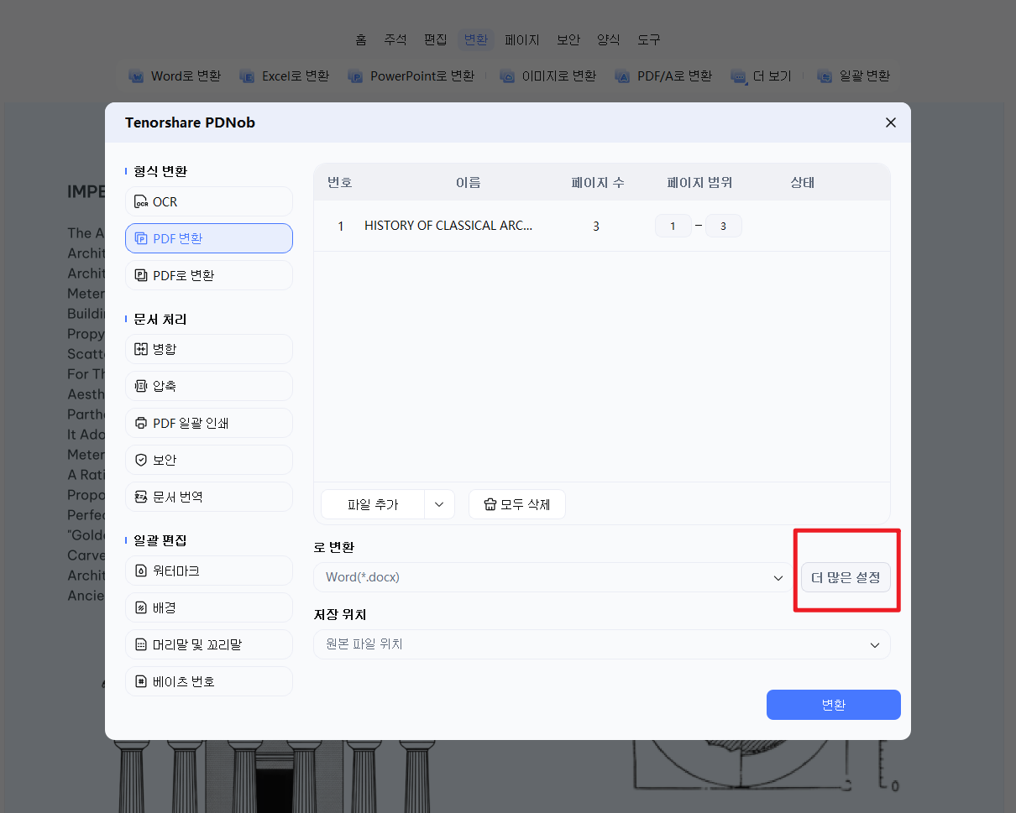Close the Tenorshare PDNob dialog

click(891, 122)
